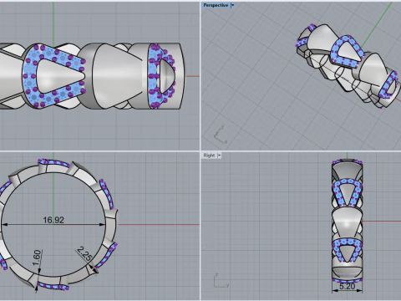Expand the Right viewport dropdown arrow
The width and height of the screenshot is (401, 301).
click(x=220, y=156)
